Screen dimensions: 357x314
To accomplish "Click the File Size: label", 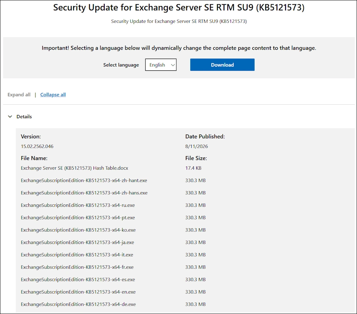I will [196, 158].
